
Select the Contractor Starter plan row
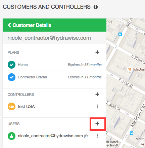(x=54, y=77)
